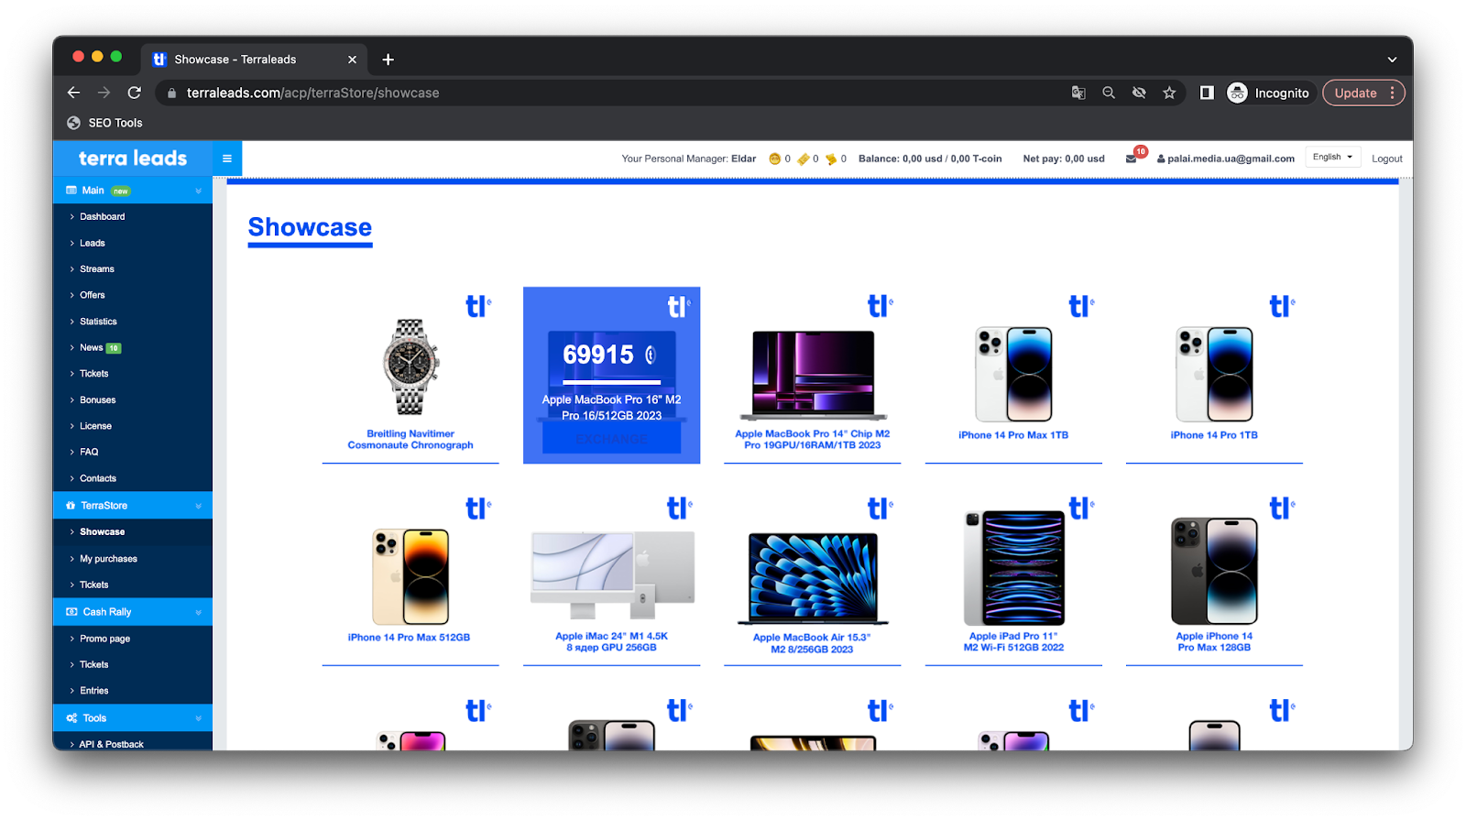Open Leads in sidebar

92,243
